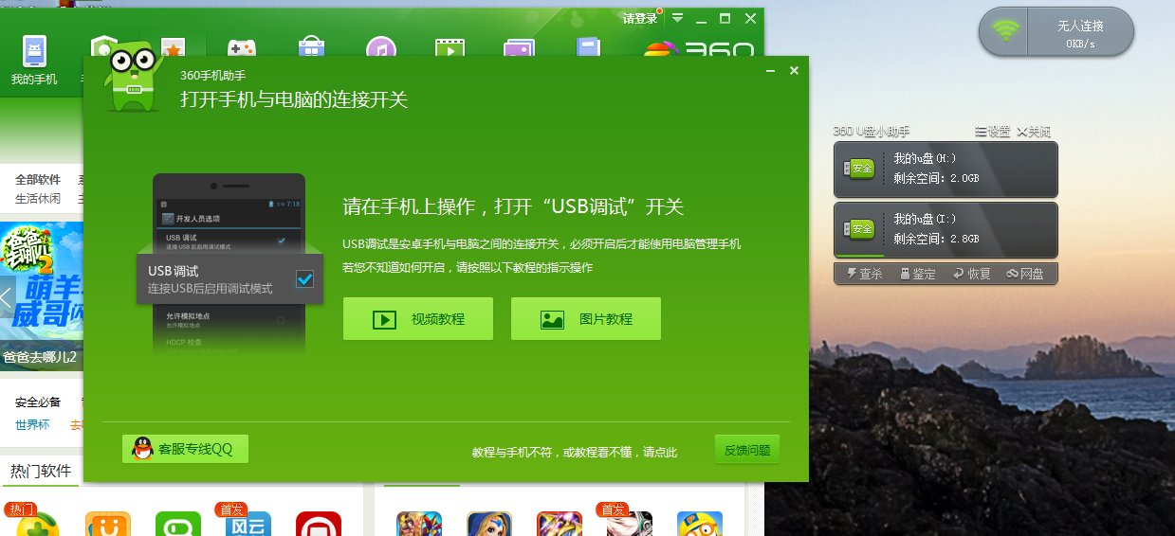The height and width of the screenshot is (536, 1175).
Task: Open the blue e-book icon in toolbar
Action: point(588,48)
